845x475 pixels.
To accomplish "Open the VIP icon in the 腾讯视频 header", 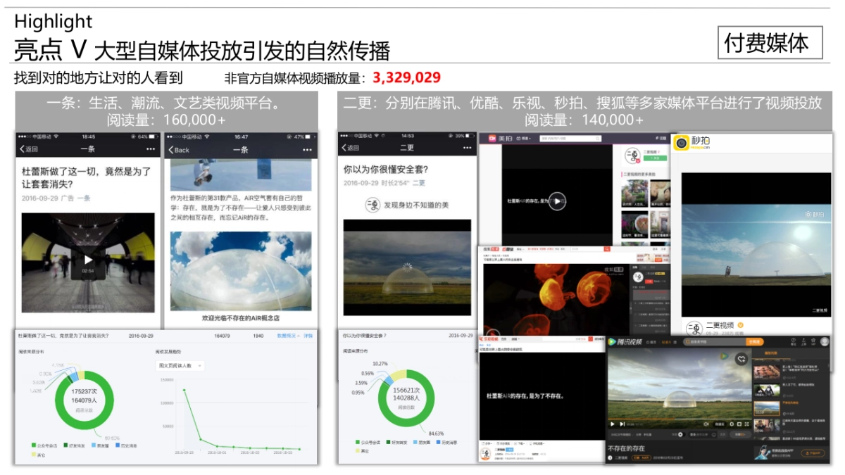I will click(813, 343).
